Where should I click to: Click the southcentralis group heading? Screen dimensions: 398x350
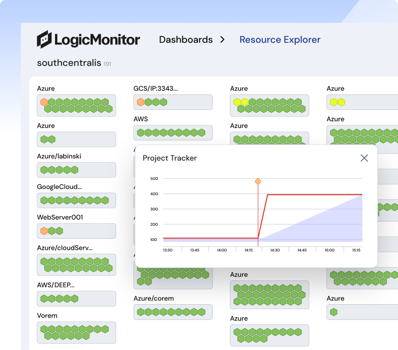(69, 63)
